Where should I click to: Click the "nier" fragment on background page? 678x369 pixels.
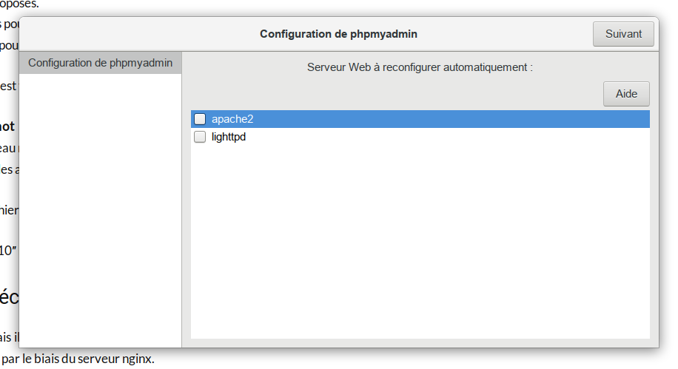(9, 210)
